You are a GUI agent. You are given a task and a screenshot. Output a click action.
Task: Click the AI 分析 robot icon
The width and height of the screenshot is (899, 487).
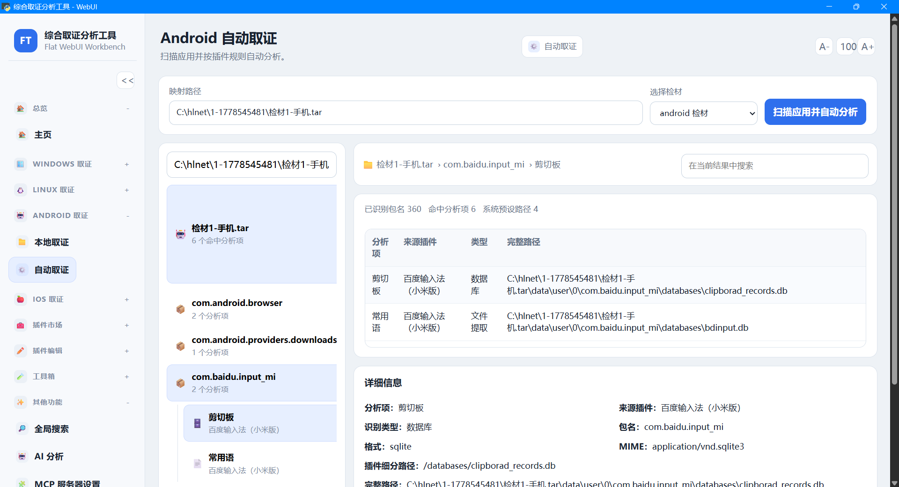(22, 457)
